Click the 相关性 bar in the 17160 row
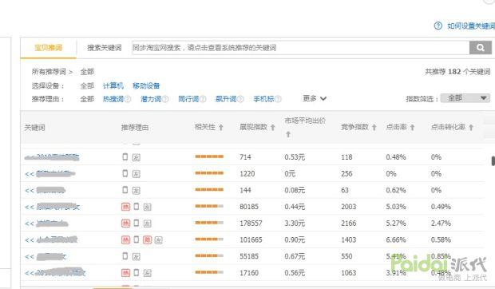This screenshot has height=289, width=495. tap(209, 272)
